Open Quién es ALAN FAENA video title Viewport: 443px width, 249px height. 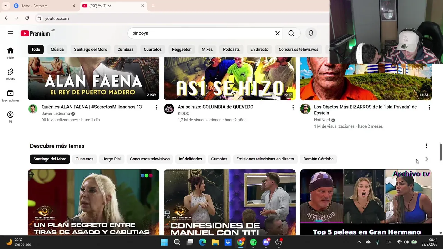tap(91, 107)
